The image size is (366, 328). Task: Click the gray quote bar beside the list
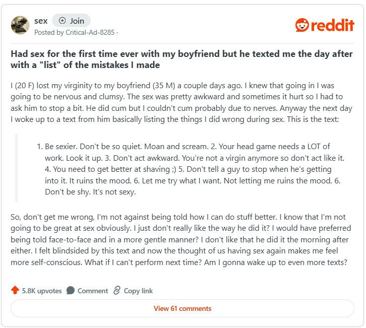(17, 168)
